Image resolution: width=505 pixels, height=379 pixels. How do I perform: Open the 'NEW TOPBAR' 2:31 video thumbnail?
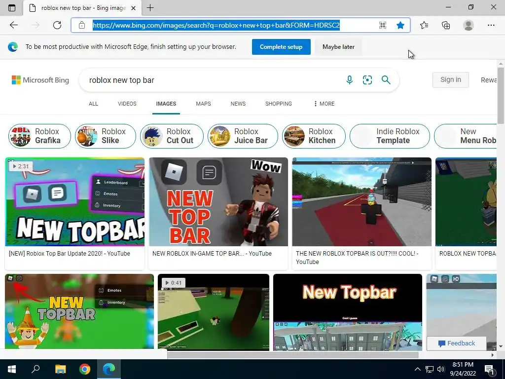75,202
